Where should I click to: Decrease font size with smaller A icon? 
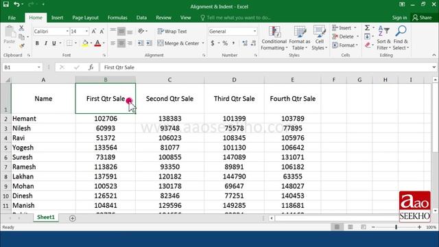pos(102,31)
